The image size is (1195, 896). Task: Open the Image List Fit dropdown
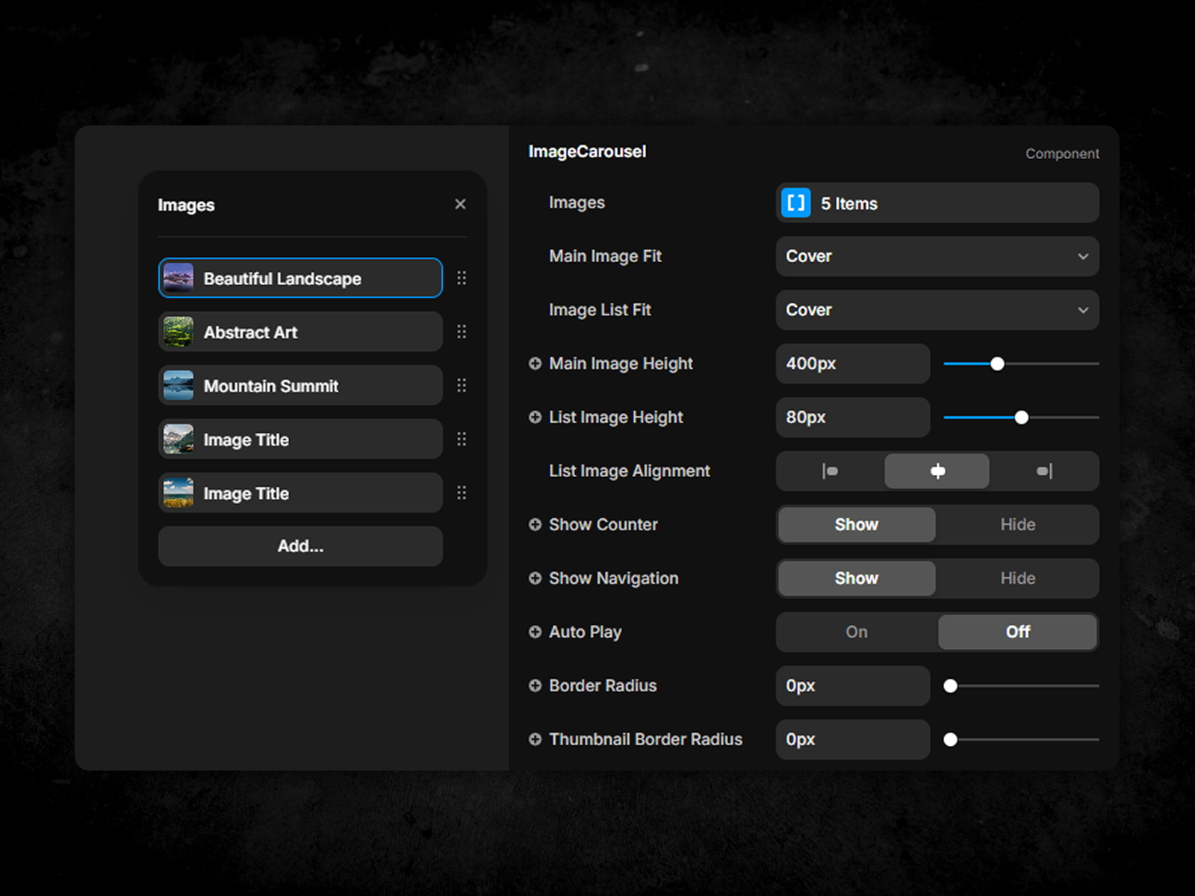(937, 310)
